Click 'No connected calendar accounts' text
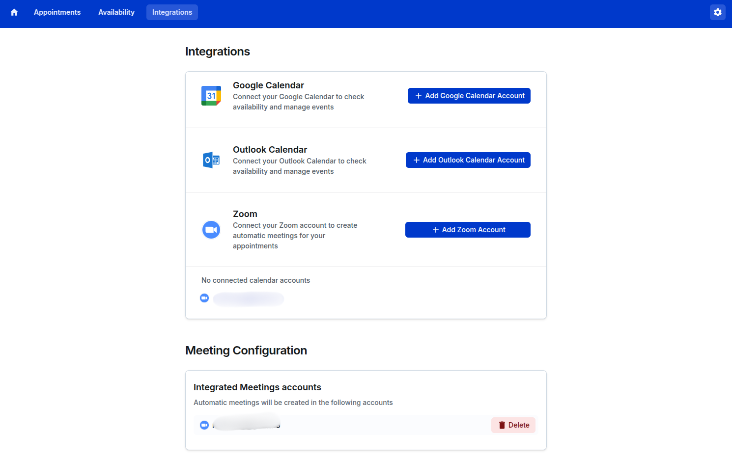732x459 pixels. 255,280
